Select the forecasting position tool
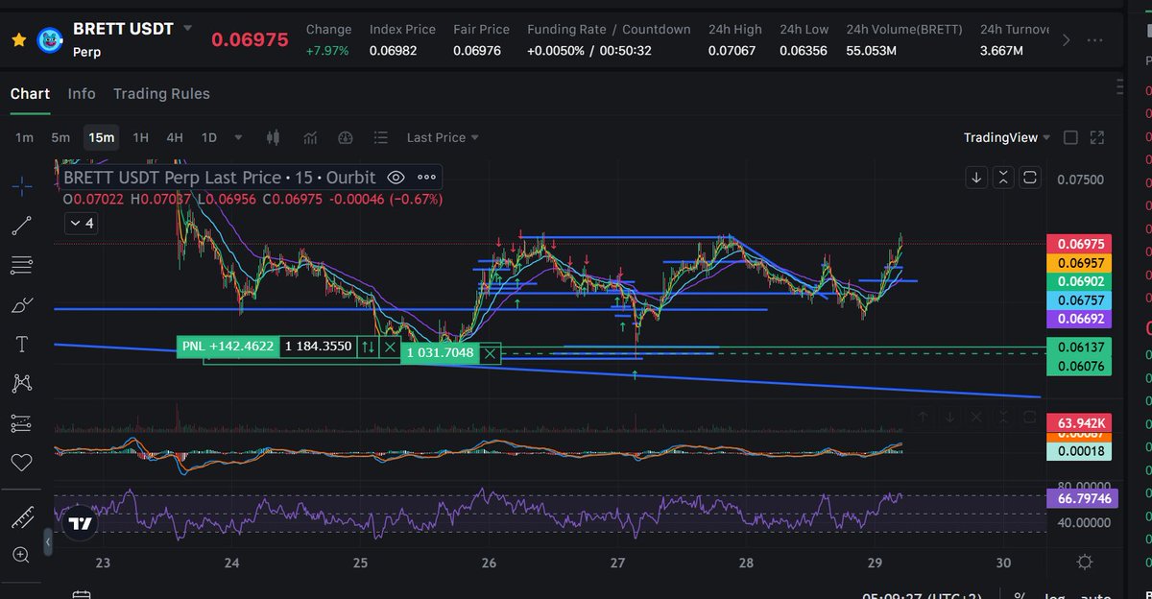Screen dimensions: 1152x599 pyautogui.click(x=23, y=423)
